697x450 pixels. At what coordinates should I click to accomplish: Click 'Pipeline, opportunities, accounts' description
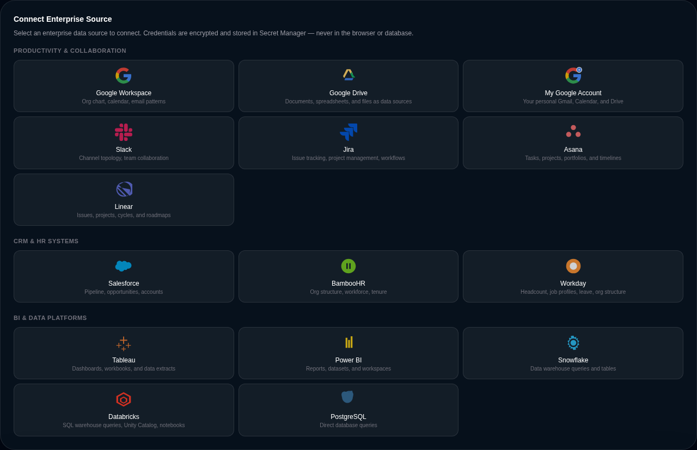tap(124, 292)
